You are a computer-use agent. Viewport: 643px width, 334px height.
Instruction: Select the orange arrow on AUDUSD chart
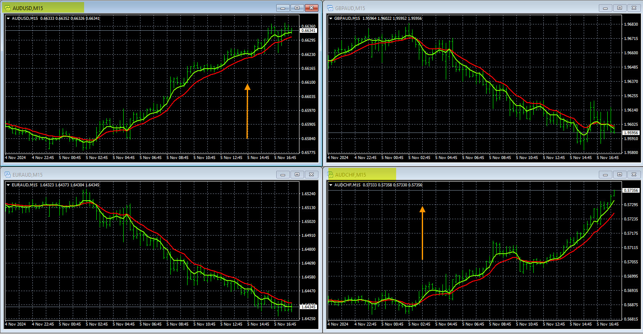[247, 111]
